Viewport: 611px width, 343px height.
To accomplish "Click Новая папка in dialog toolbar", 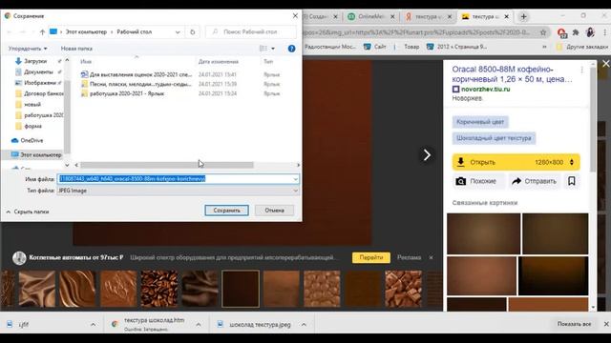I will coord(76,49).
